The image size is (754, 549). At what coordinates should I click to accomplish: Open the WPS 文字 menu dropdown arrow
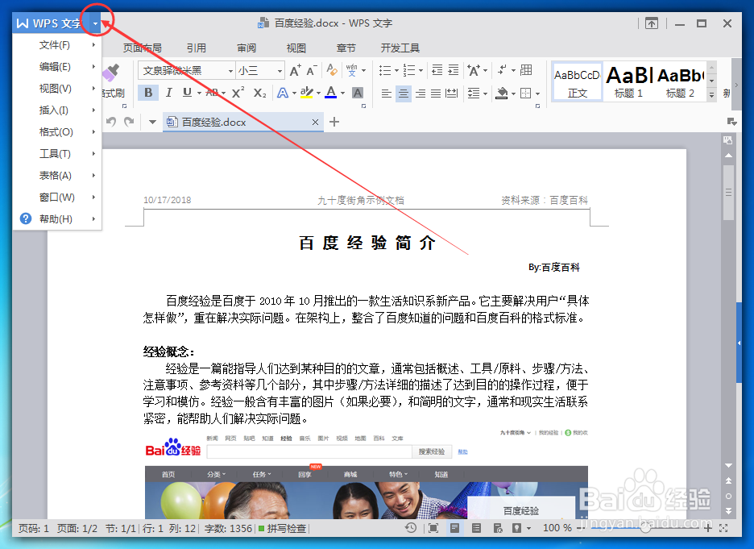click(x=95, y=23)
